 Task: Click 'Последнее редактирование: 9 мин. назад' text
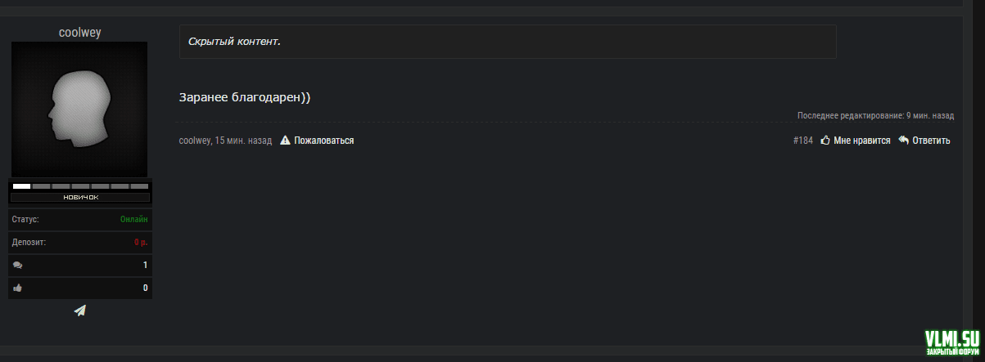[x=875, y=116]
